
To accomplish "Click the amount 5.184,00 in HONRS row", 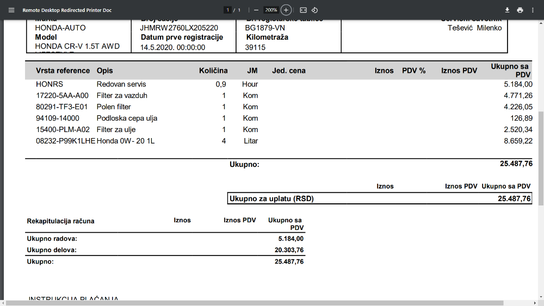I will (x=518, y=84).
